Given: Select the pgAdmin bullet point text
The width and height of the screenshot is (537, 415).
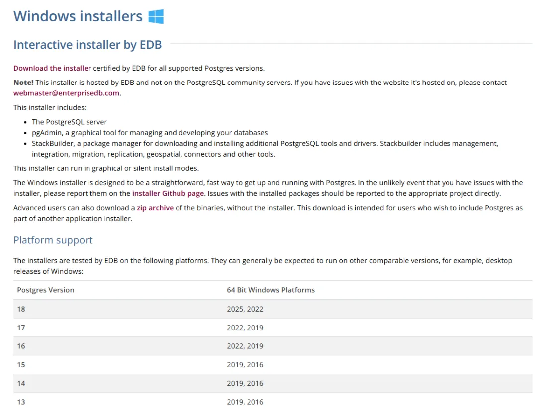Looking at the screenshot, I should click(150, 133).
